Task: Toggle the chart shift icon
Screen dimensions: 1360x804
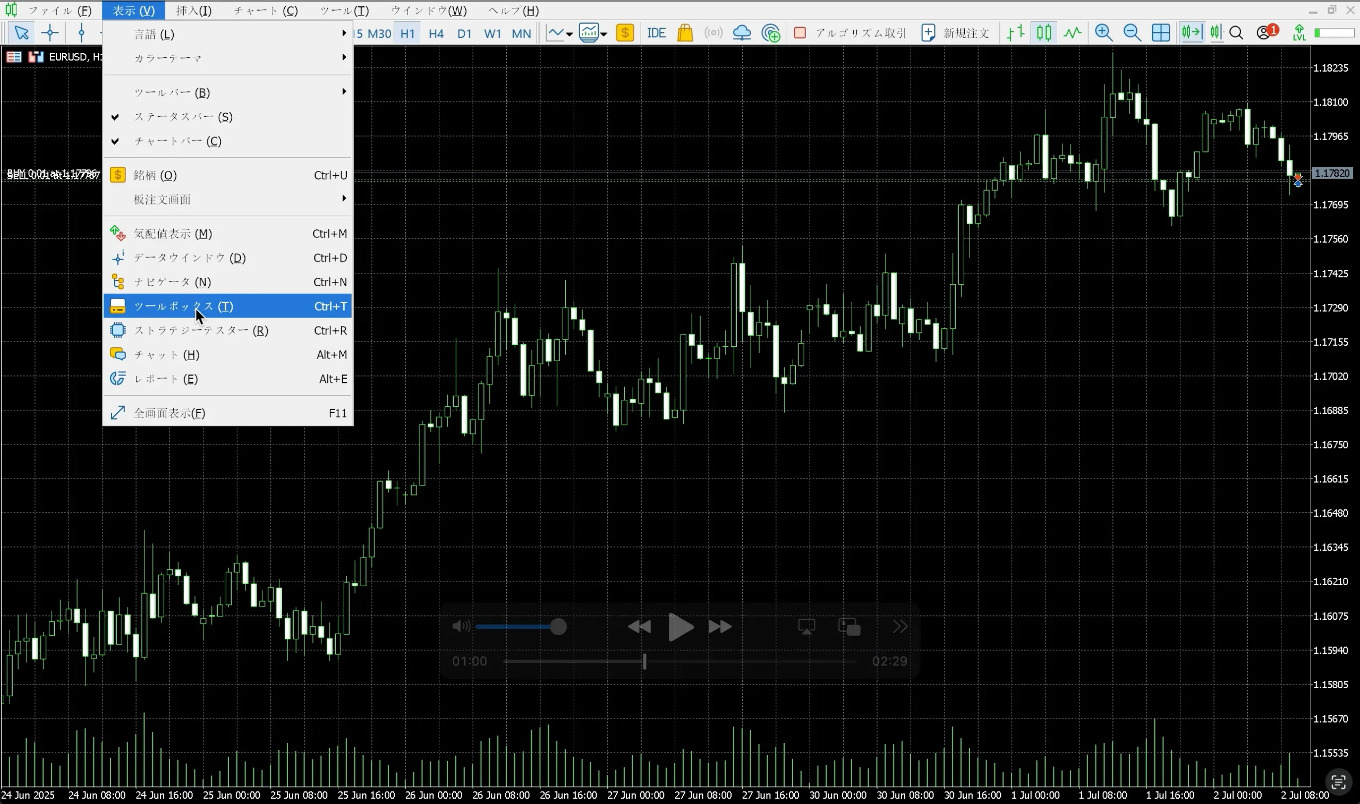Action: point(1217,33)
